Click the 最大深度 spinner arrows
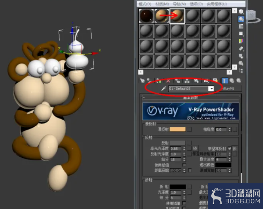 click(x=229, y=160)
